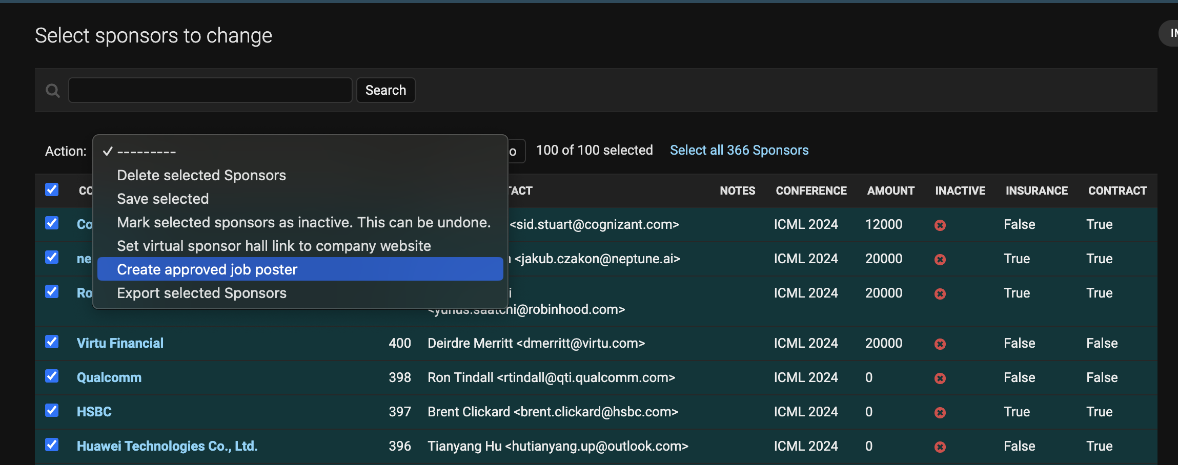Click amount 12000 in first row

point(884,224)
